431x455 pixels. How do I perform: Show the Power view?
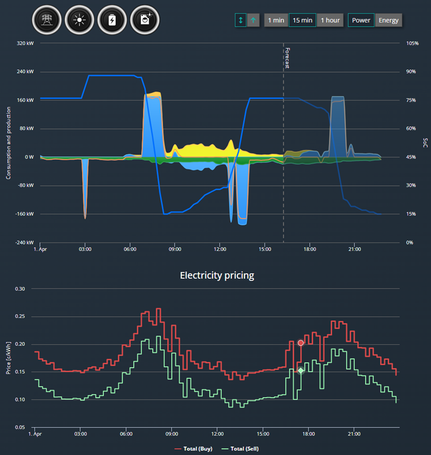pyautogui.click(x=361, y=20)
